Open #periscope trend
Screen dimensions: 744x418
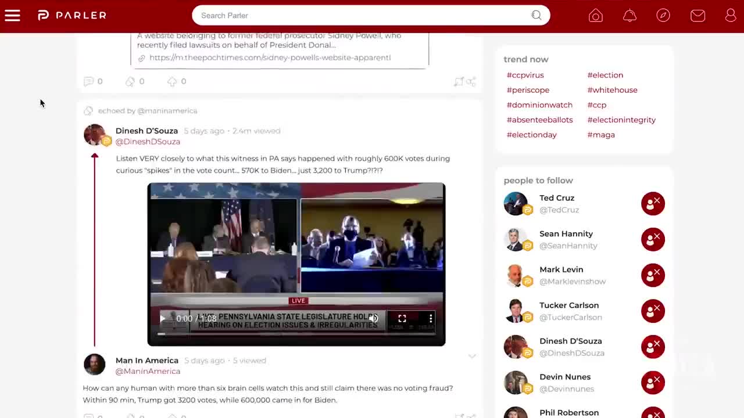pyautogui.click(x=528, y=90)
